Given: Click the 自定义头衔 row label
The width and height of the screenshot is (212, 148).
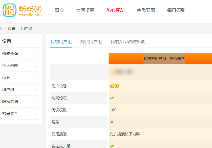Looking at the screenshot, I should tap(61, 146).
